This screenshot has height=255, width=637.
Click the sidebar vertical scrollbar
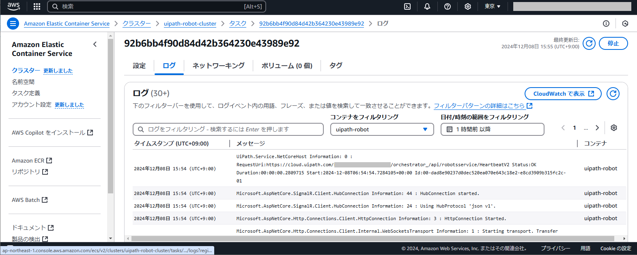(x=111, y=117)
